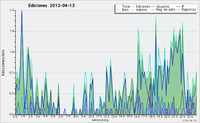Click the dark swatch beside IP

tap(178, 7)
